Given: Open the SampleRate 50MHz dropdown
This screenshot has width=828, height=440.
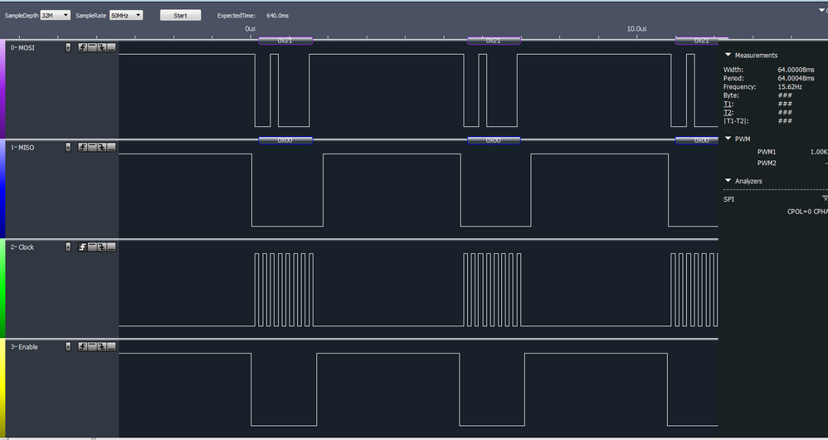Looking at the screenshot, I should click(x=126, y=15).
